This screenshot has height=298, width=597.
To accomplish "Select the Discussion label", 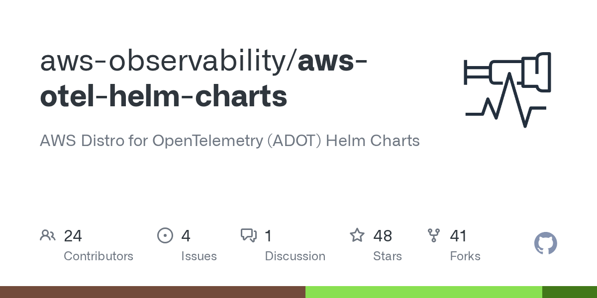I will tap(295, 256).
